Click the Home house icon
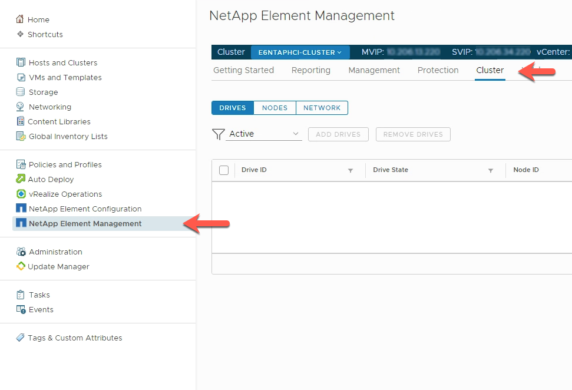 click(x=19, y=19)
